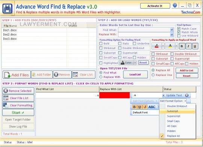The width and height of the screenshot is (203, 147).
Task: Apply Italic to replaced word in Step 2
Action: (x=188, y=46)
